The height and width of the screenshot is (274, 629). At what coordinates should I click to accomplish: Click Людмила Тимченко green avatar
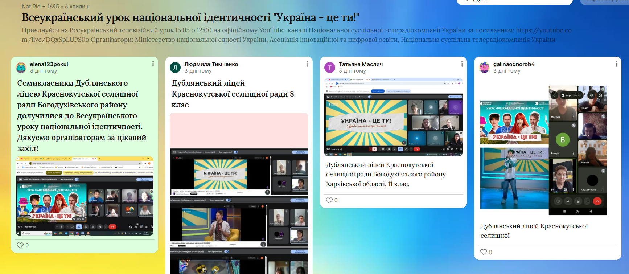click(175, 68)
